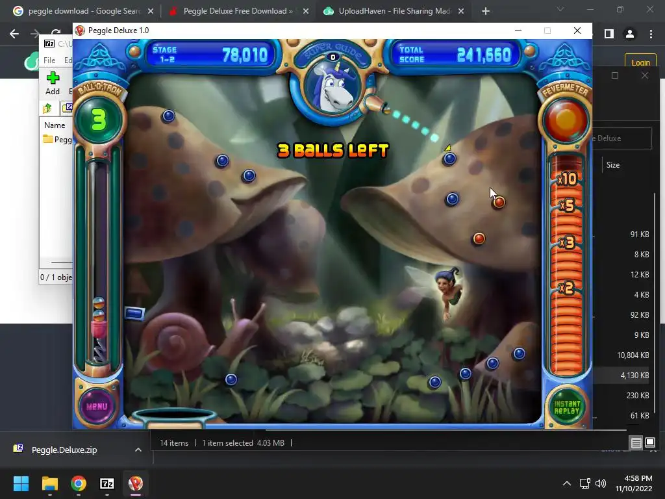This screenshot has height=499, width=665.
Task: Open the Chrome tab search dropdown
Action: click(x=560, y=9)
